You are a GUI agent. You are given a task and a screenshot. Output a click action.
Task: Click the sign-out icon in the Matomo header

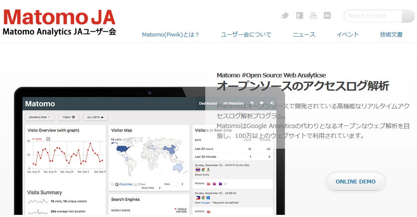[272, 103]
